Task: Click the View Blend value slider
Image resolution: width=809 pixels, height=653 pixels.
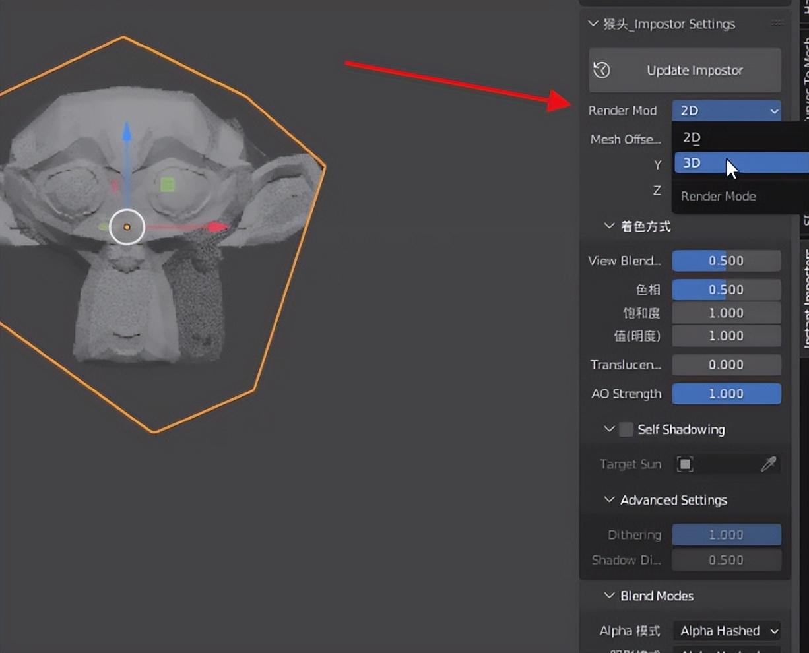Action: (727, 261)
